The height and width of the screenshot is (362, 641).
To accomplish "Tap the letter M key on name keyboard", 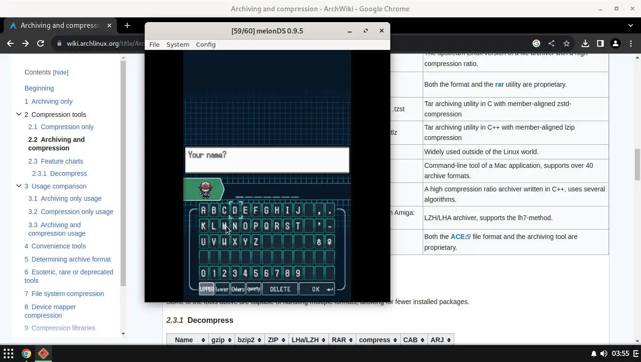I will (x=224, y=226).
